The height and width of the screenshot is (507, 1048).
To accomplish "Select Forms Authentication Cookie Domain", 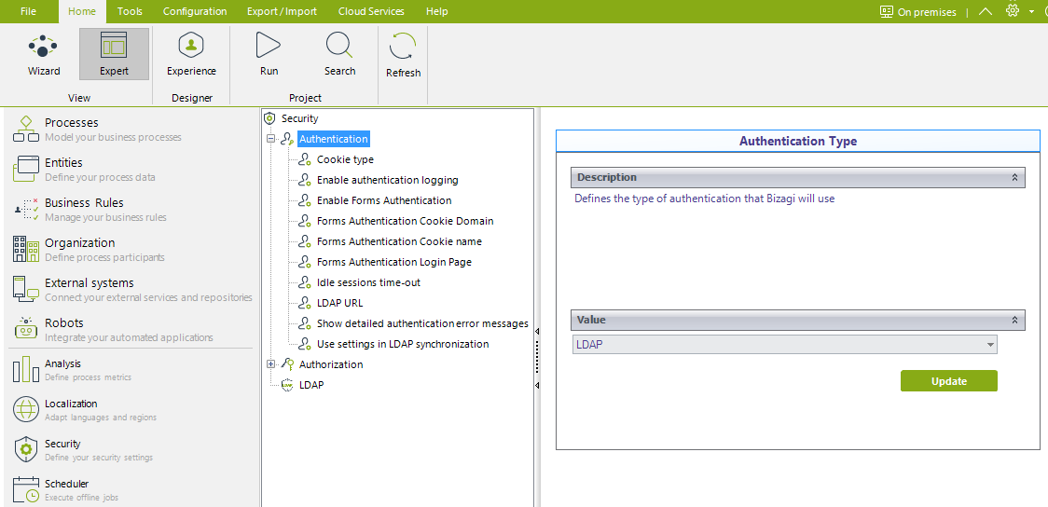I will pos(405,221).
